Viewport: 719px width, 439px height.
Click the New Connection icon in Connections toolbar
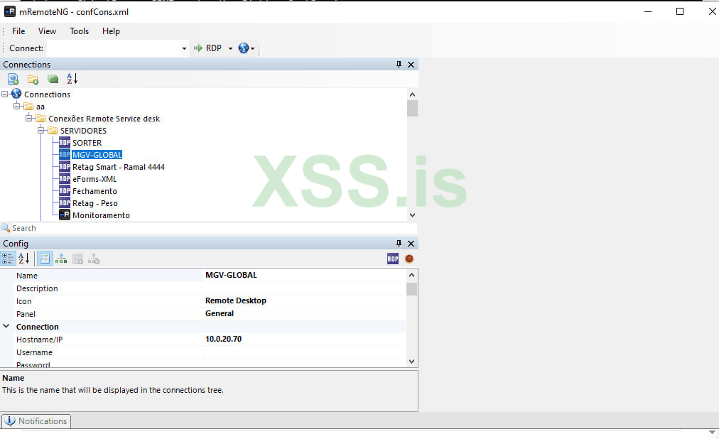(13, 79)
